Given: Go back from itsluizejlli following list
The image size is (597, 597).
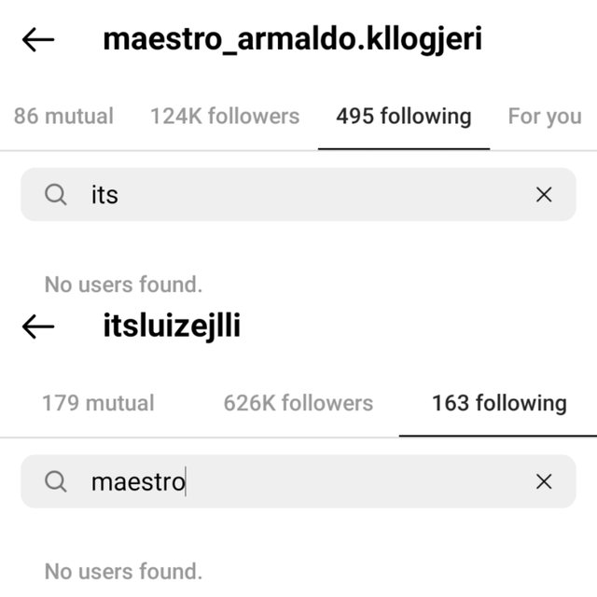Looking at the screenshot, I should click(38, 326).
